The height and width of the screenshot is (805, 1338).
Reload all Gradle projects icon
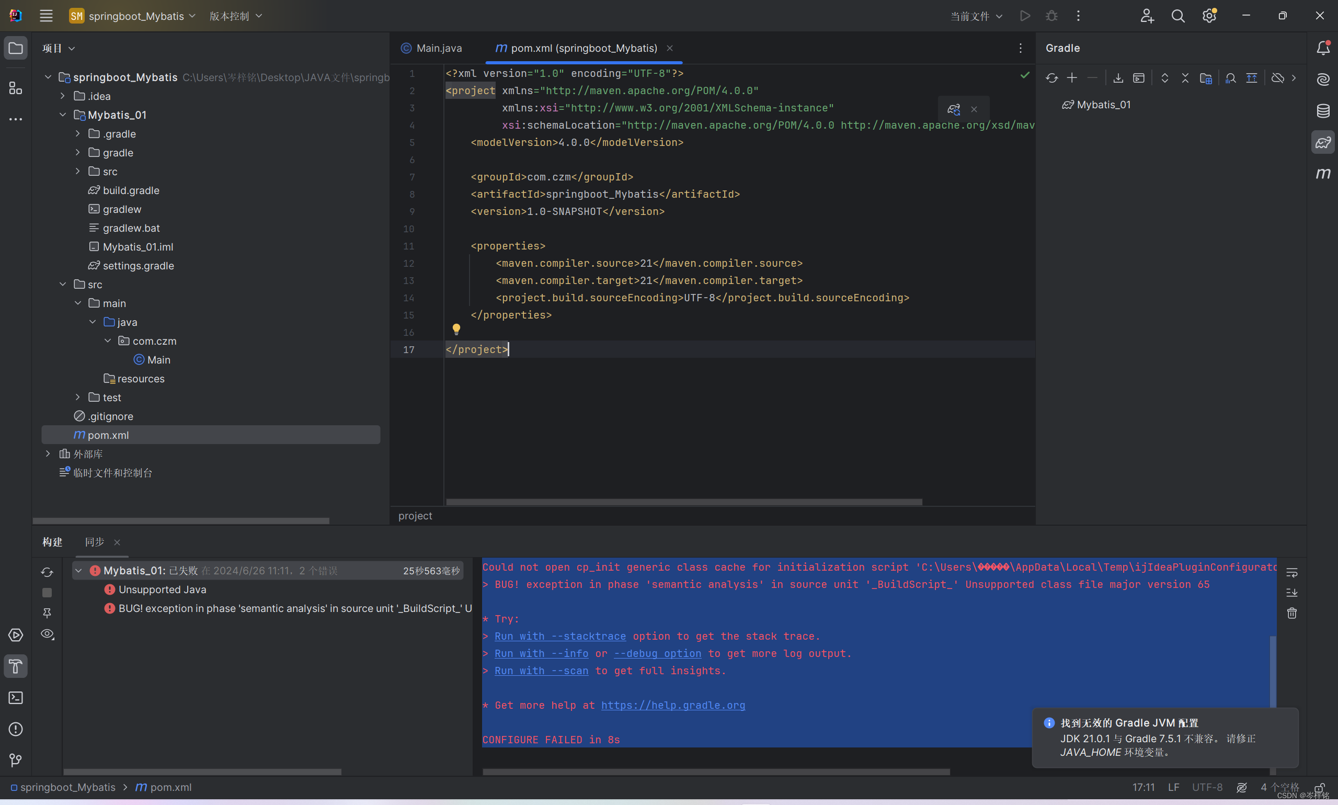tap(1051, 78)
